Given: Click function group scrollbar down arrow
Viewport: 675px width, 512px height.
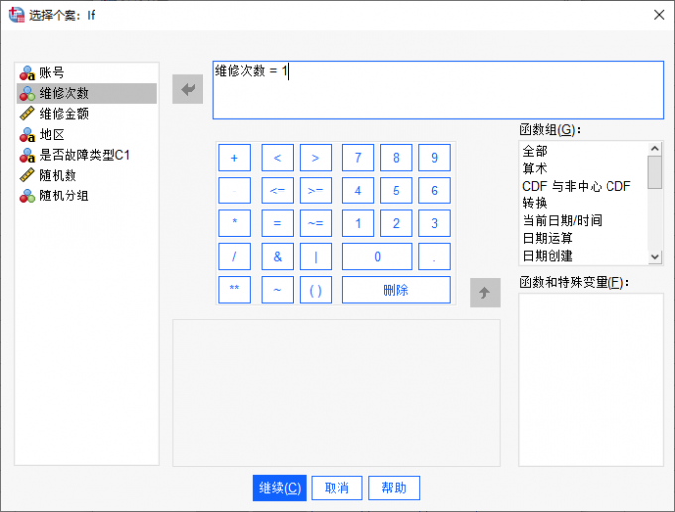Looking at the screenshot, I should 655,257.
